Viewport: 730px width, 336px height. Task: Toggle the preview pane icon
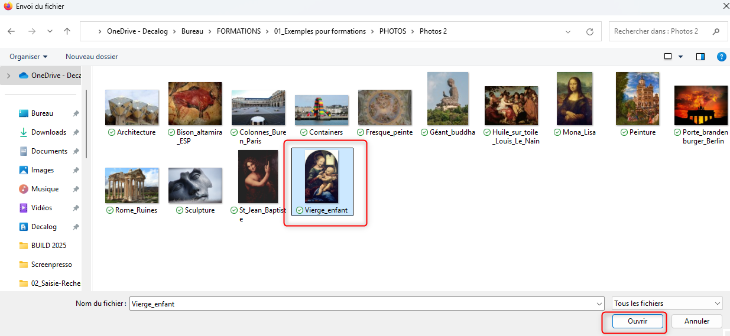(x=700, y=57)
